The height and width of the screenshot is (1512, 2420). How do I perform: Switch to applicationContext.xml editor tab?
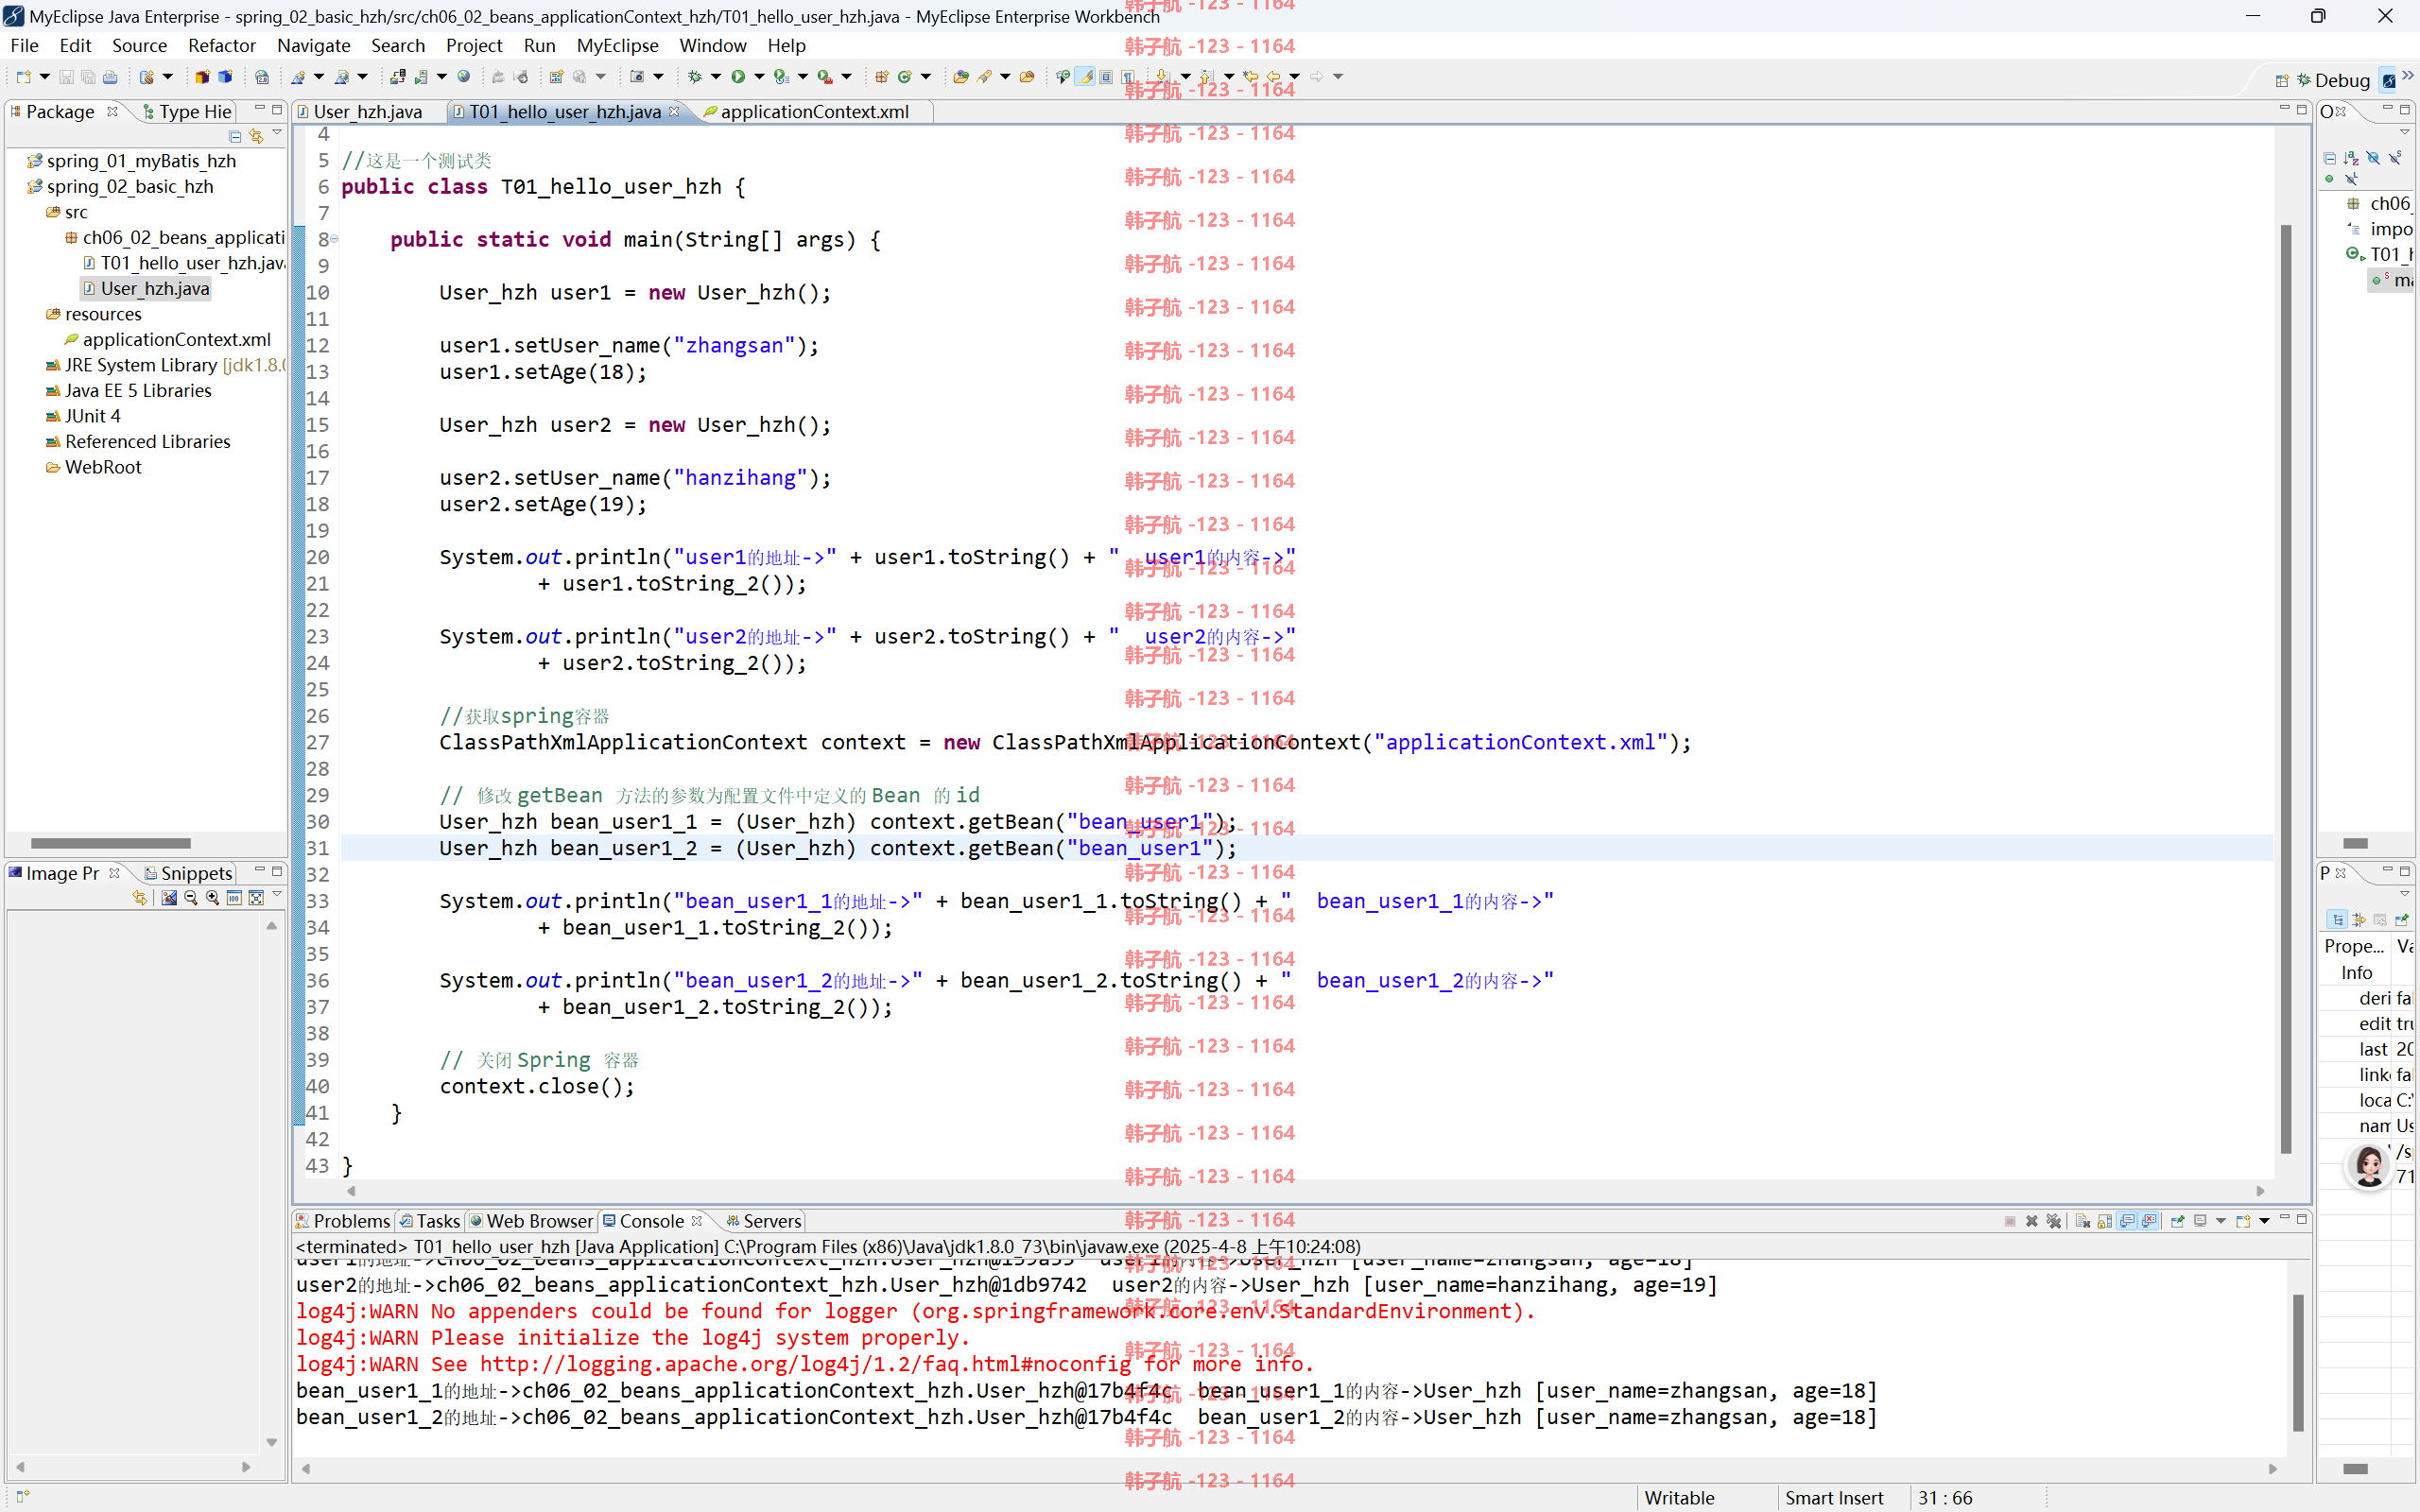(813, 111)
